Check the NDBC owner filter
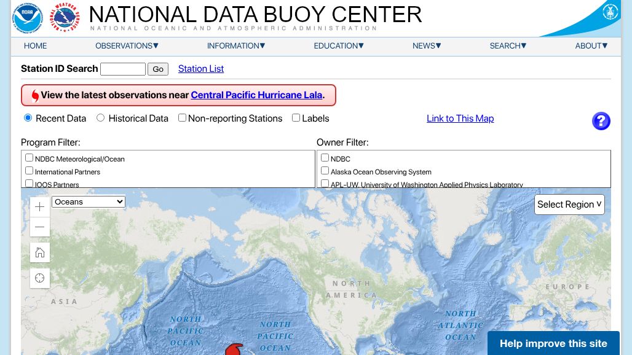The height and width of the screenshot is (355, 632). tap(325, 158)
